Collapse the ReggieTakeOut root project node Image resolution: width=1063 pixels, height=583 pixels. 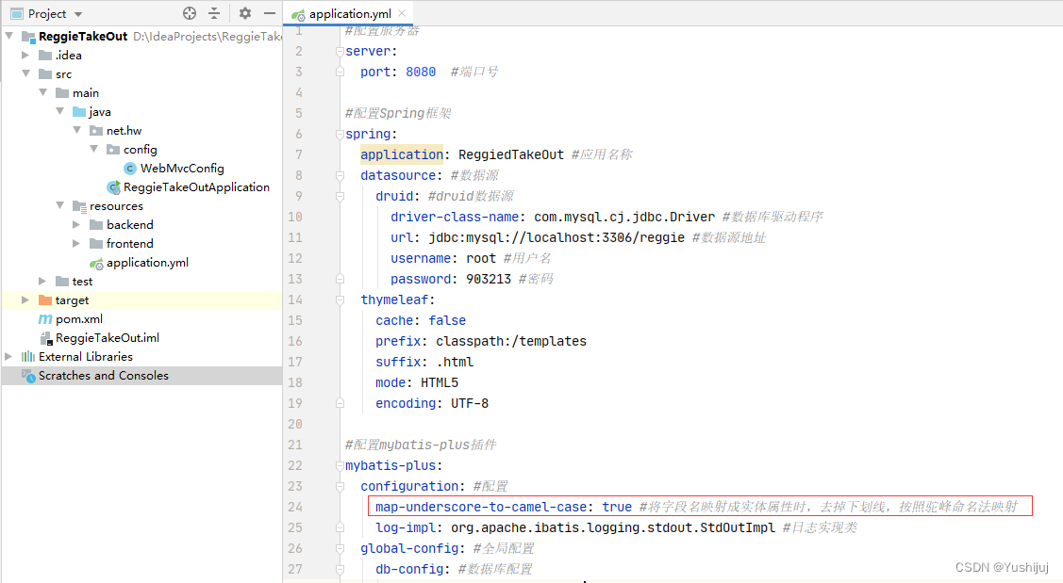point(9,36)
